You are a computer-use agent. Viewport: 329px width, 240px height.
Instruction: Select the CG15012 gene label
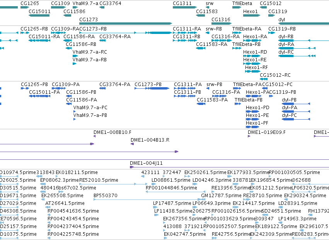pos(271,3)
